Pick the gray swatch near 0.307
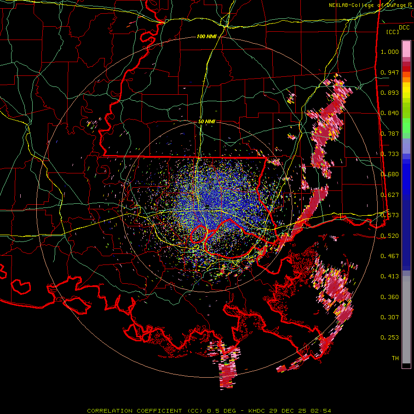The width and height of the screenshot is (414, 414). point(406,320)
